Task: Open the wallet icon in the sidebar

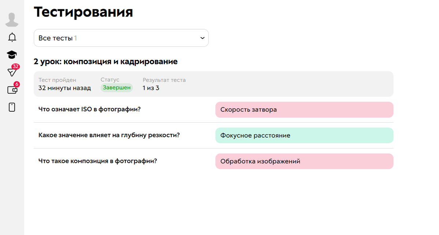Action: pos(12,89)
